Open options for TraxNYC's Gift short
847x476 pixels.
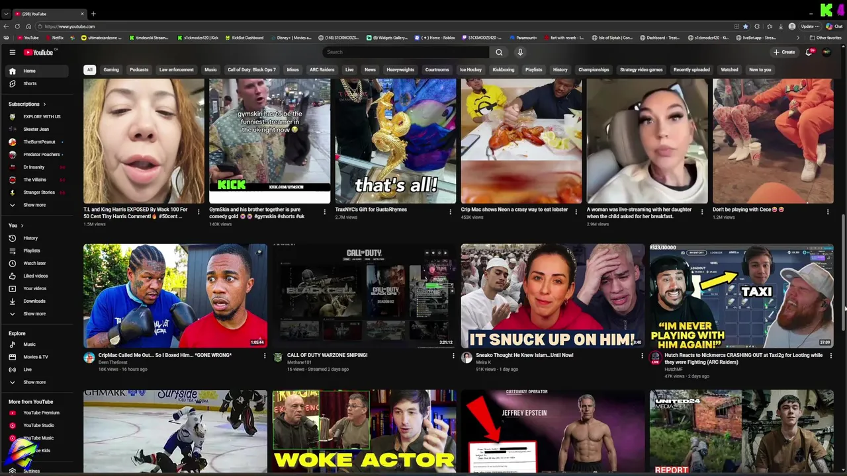[450, 212]
